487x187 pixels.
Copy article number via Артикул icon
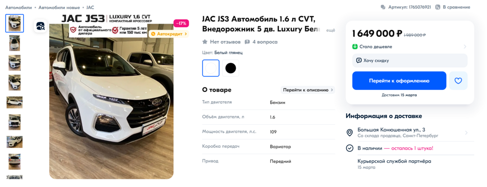point(383,7)
